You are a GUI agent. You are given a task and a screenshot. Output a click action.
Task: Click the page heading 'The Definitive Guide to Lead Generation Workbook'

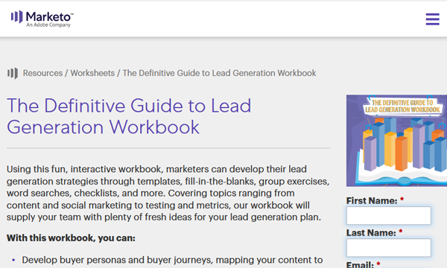coord(129,116)
